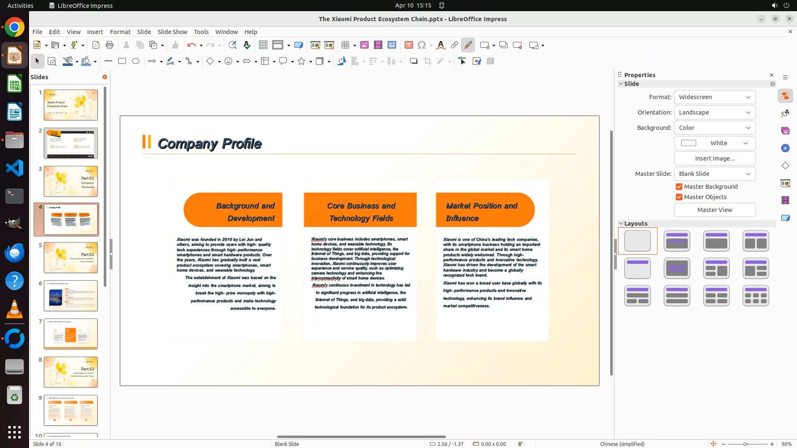Click the Print icon in toolbar
This screenshot has width=797, height=448.
click(110, 45)
